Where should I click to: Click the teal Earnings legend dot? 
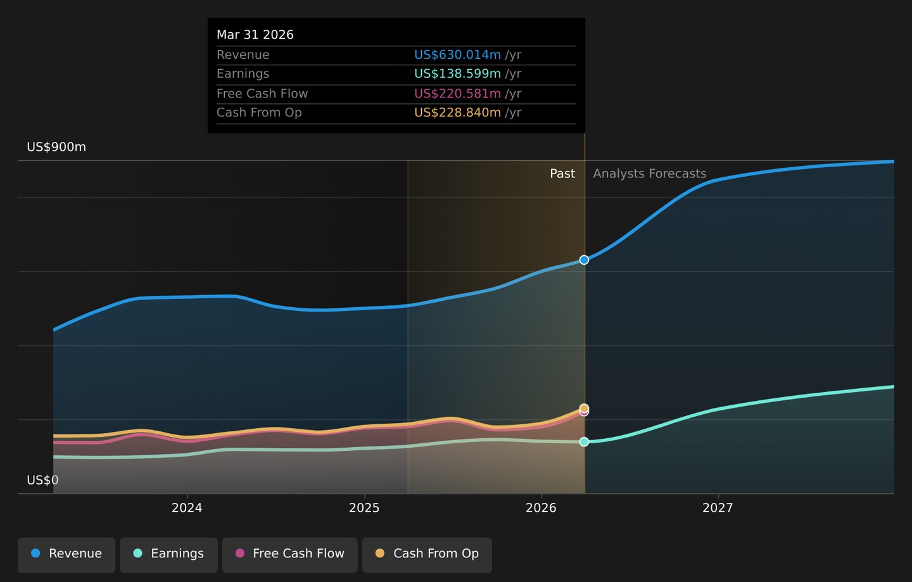pyautogui.click(x=137, y=553)
